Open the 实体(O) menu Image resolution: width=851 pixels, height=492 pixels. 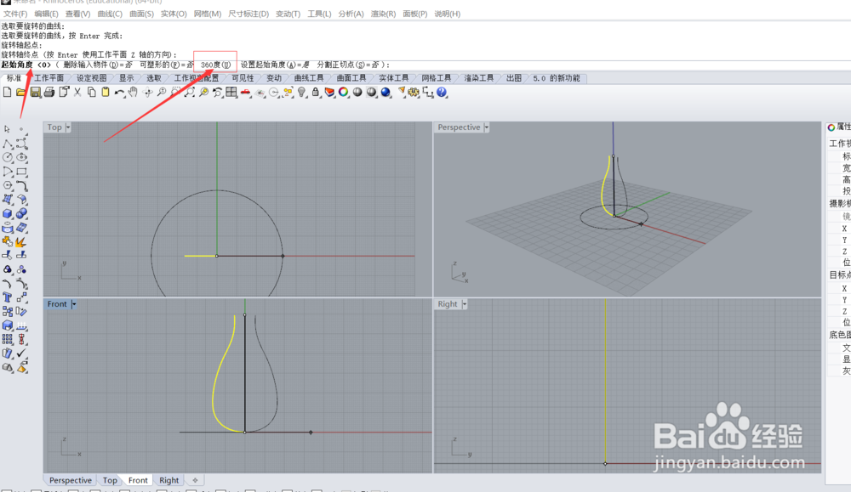click(x=174, y=14)
